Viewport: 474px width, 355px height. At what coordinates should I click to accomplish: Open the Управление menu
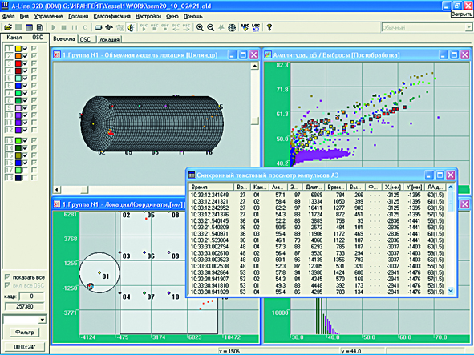pyautogui.click(x=48, y=16)
